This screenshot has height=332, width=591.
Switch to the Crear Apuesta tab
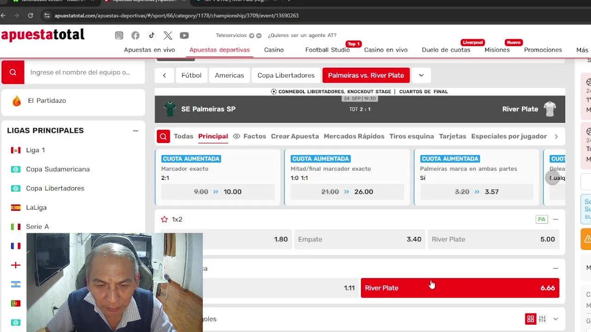(295, 136)
